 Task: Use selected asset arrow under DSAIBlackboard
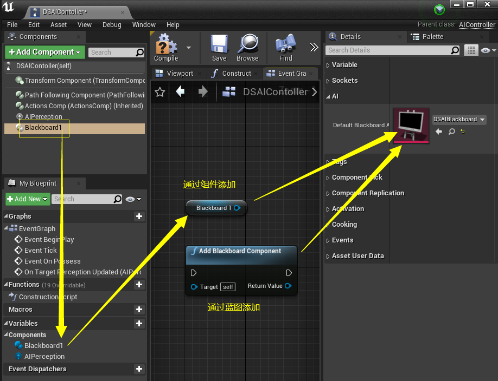tap(439, 131)
